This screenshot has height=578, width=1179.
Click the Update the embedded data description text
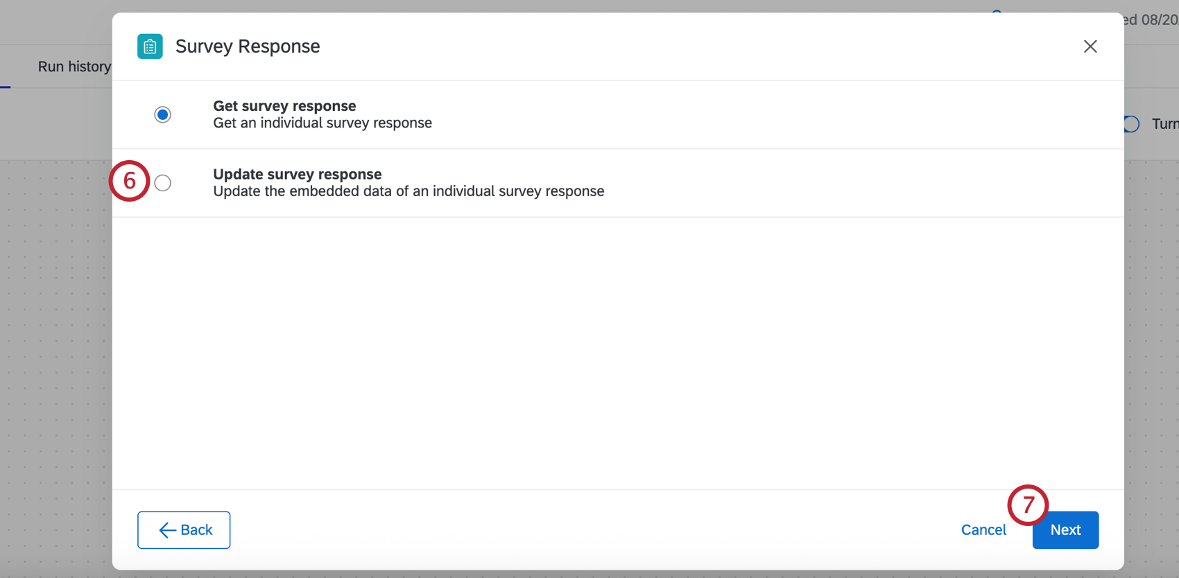point(408,191)
